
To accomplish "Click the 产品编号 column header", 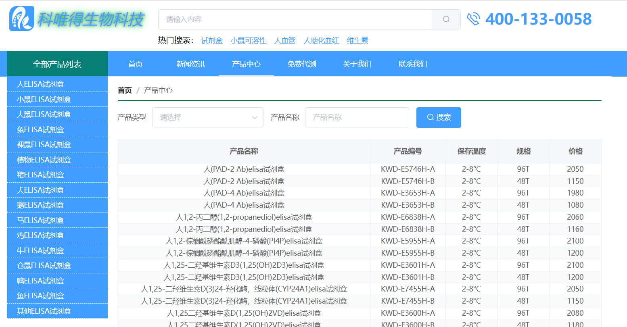I will tap(408, 151).
